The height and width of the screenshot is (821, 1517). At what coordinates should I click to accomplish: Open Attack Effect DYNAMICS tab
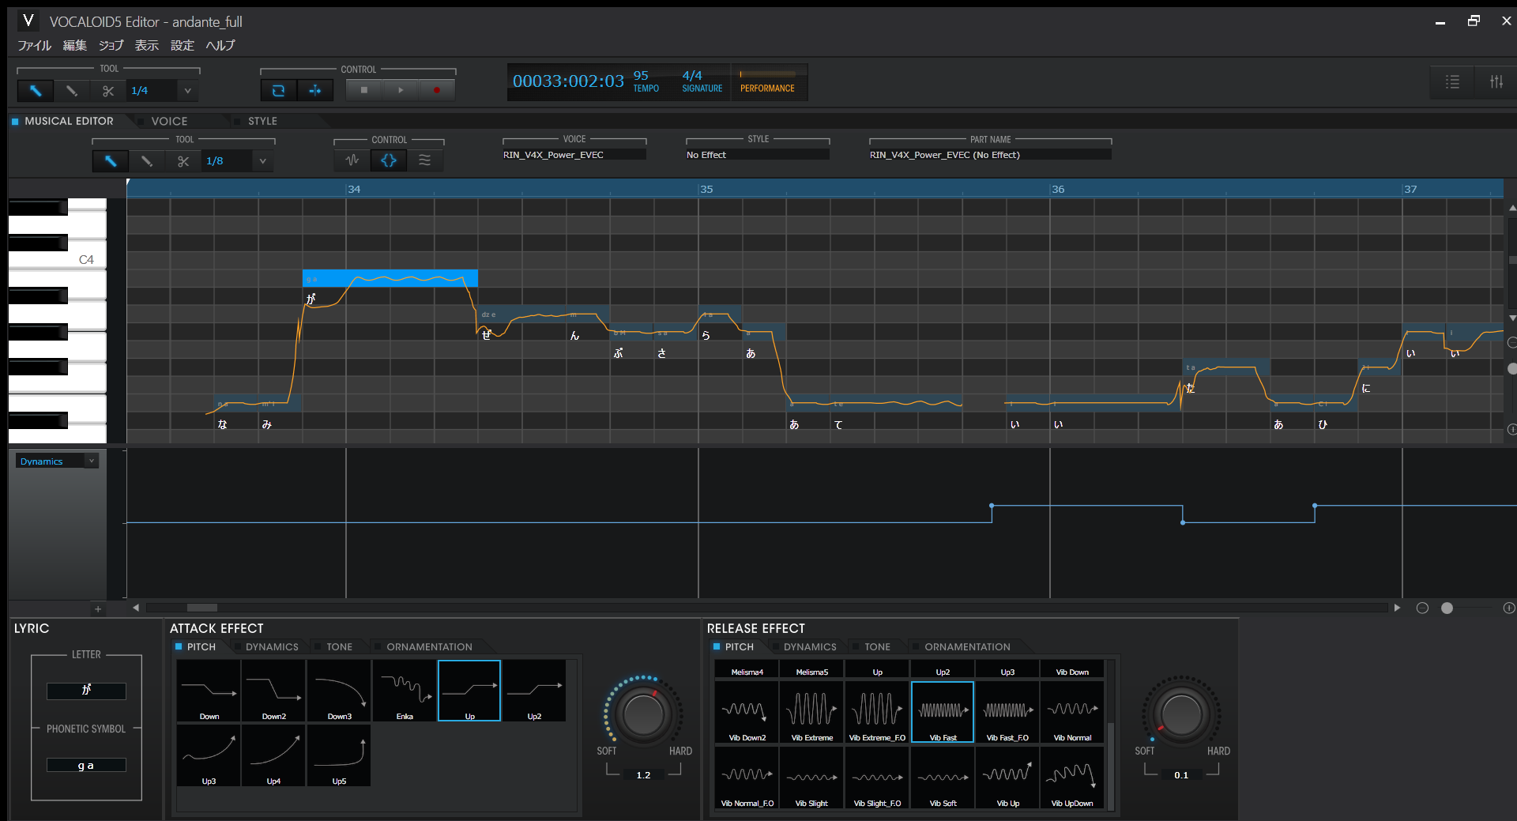coord(272,646)
